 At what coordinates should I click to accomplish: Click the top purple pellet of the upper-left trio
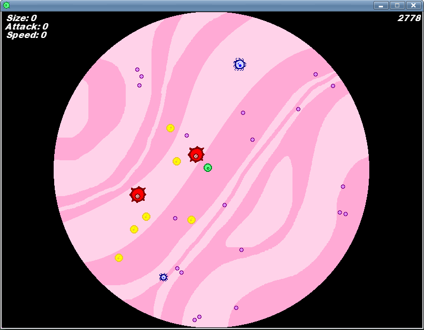coord(137,70)
